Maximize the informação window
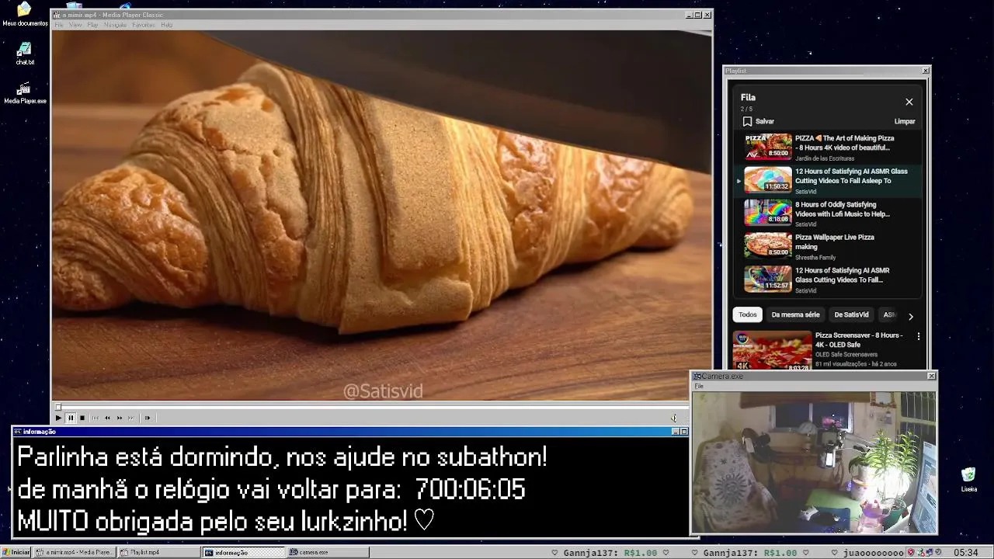The width and height of the screenshot is (994, 559). pos(683,432)
